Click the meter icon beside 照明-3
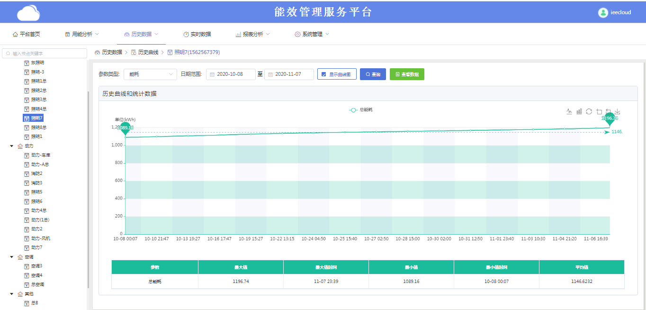 (27, 72)
